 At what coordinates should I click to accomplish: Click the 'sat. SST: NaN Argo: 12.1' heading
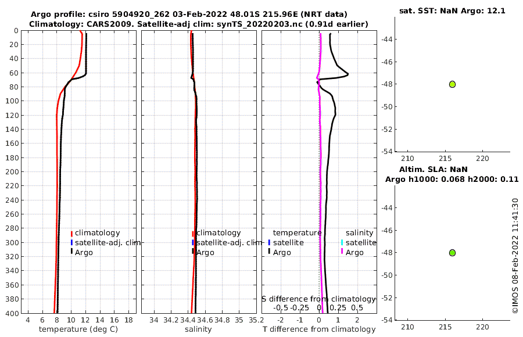coord(452,10)
